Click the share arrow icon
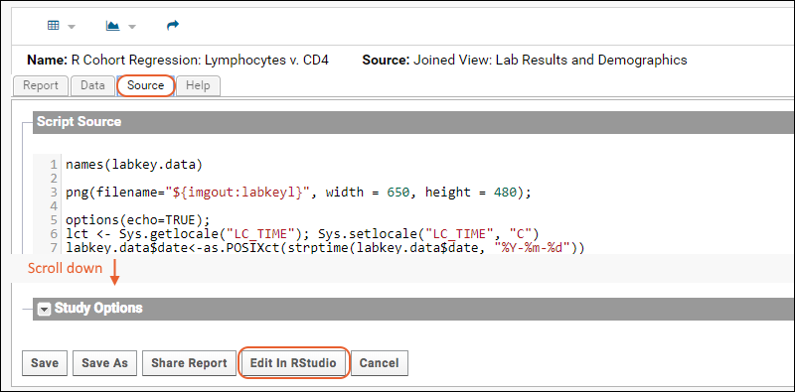 coord(173,25)
